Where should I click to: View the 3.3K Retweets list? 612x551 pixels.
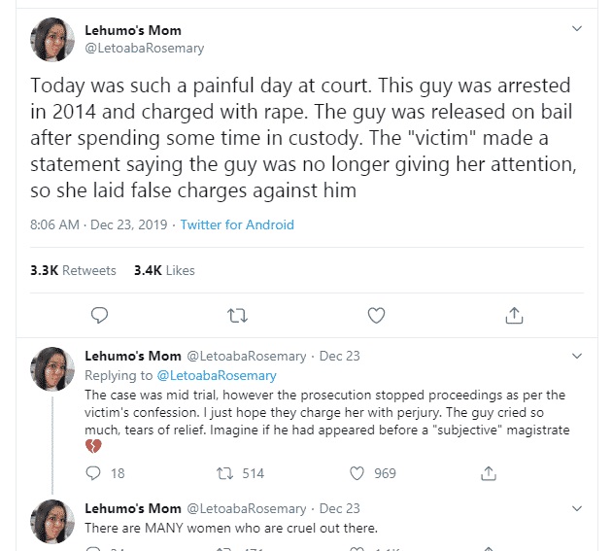73,270
